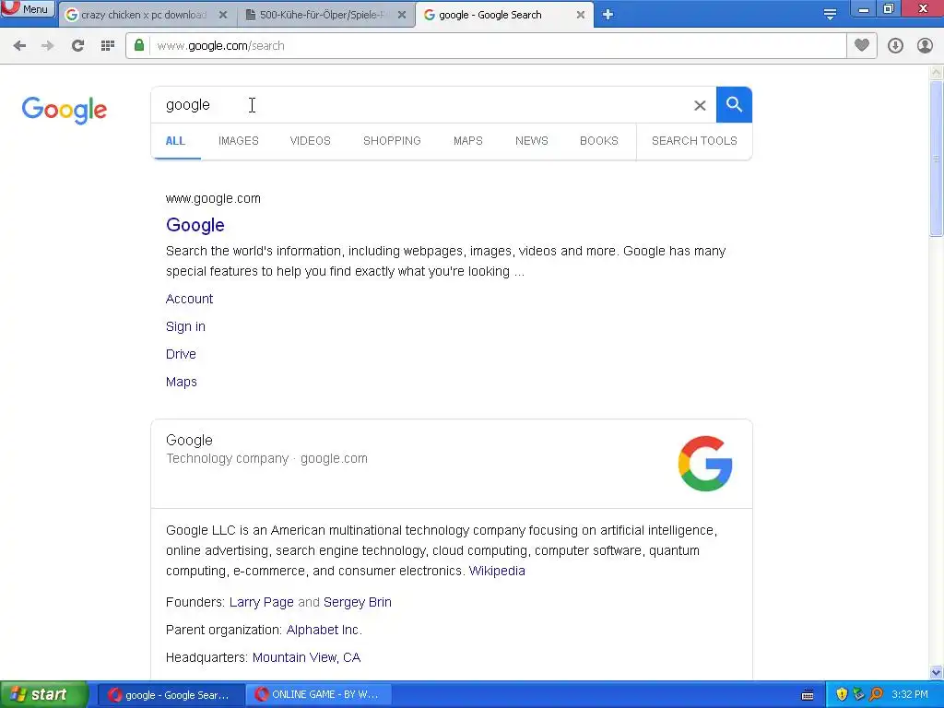Image resolution: width=944 pixels, height=708 pixels.
Task: Click the orange magnifier tray icon
Action: [x=876, y=695]
